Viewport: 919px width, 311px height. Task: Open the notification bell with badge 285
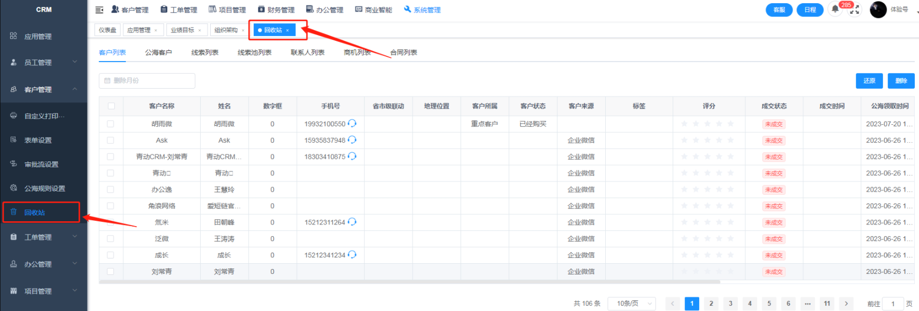pos(835,9)
